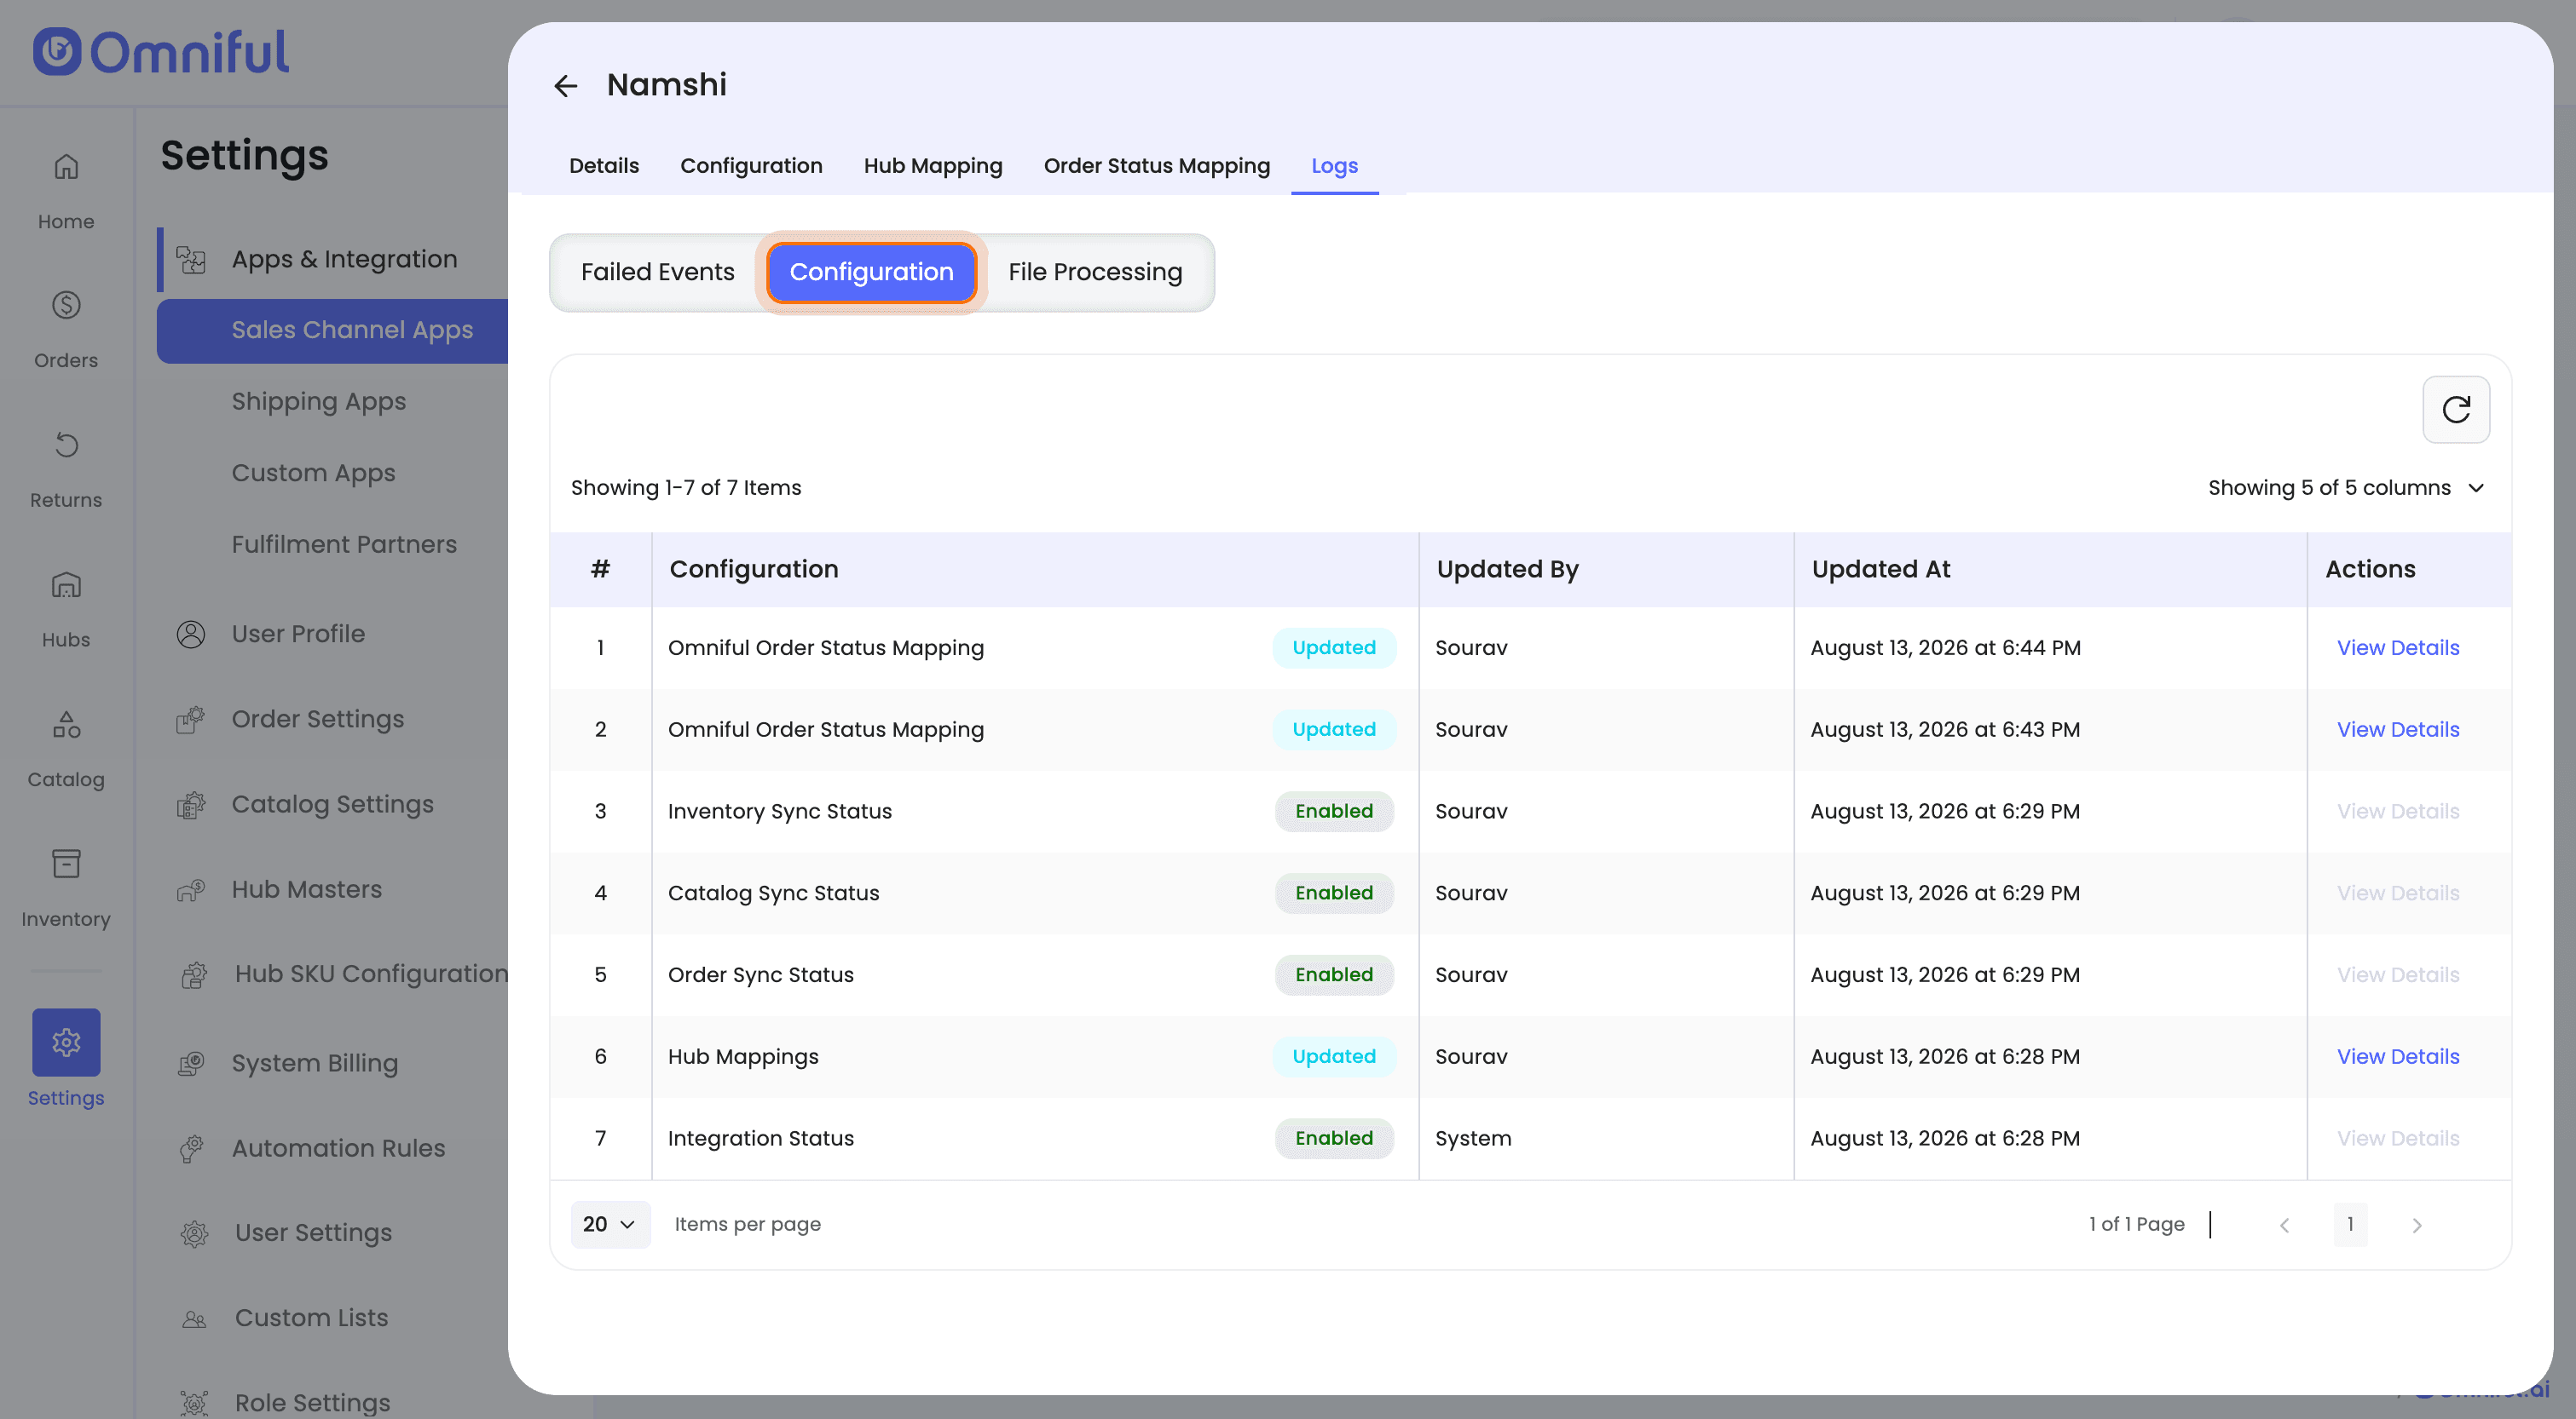Click page number 1 button
2576x1419 pixels.
2350,1225
